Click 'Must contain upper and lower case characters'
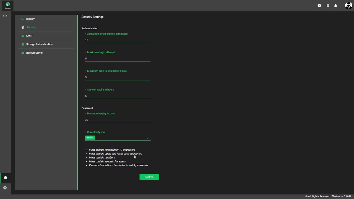354x199 pixels. pos(116,154)
